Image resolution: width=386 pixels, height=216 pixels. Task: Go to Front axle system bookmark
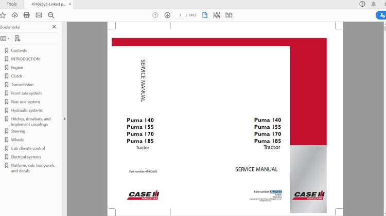[x=26, y=93]
